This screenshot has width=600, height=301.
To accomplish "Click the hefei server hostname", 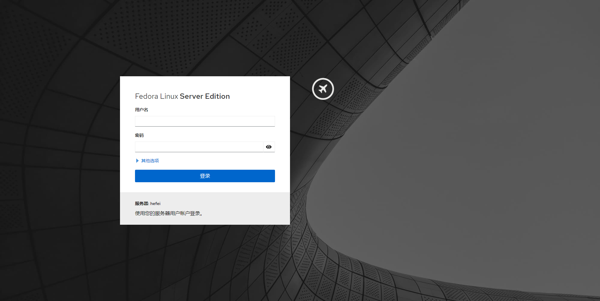I will [x=155, y=203].
